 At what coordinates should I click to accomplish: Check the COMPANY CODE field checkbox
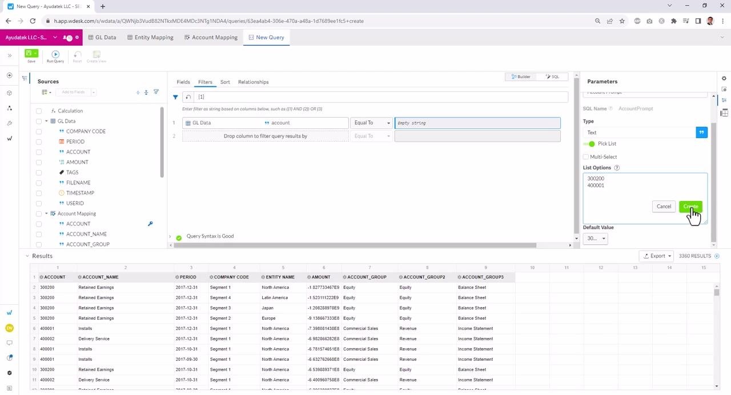tap(39, 131)
